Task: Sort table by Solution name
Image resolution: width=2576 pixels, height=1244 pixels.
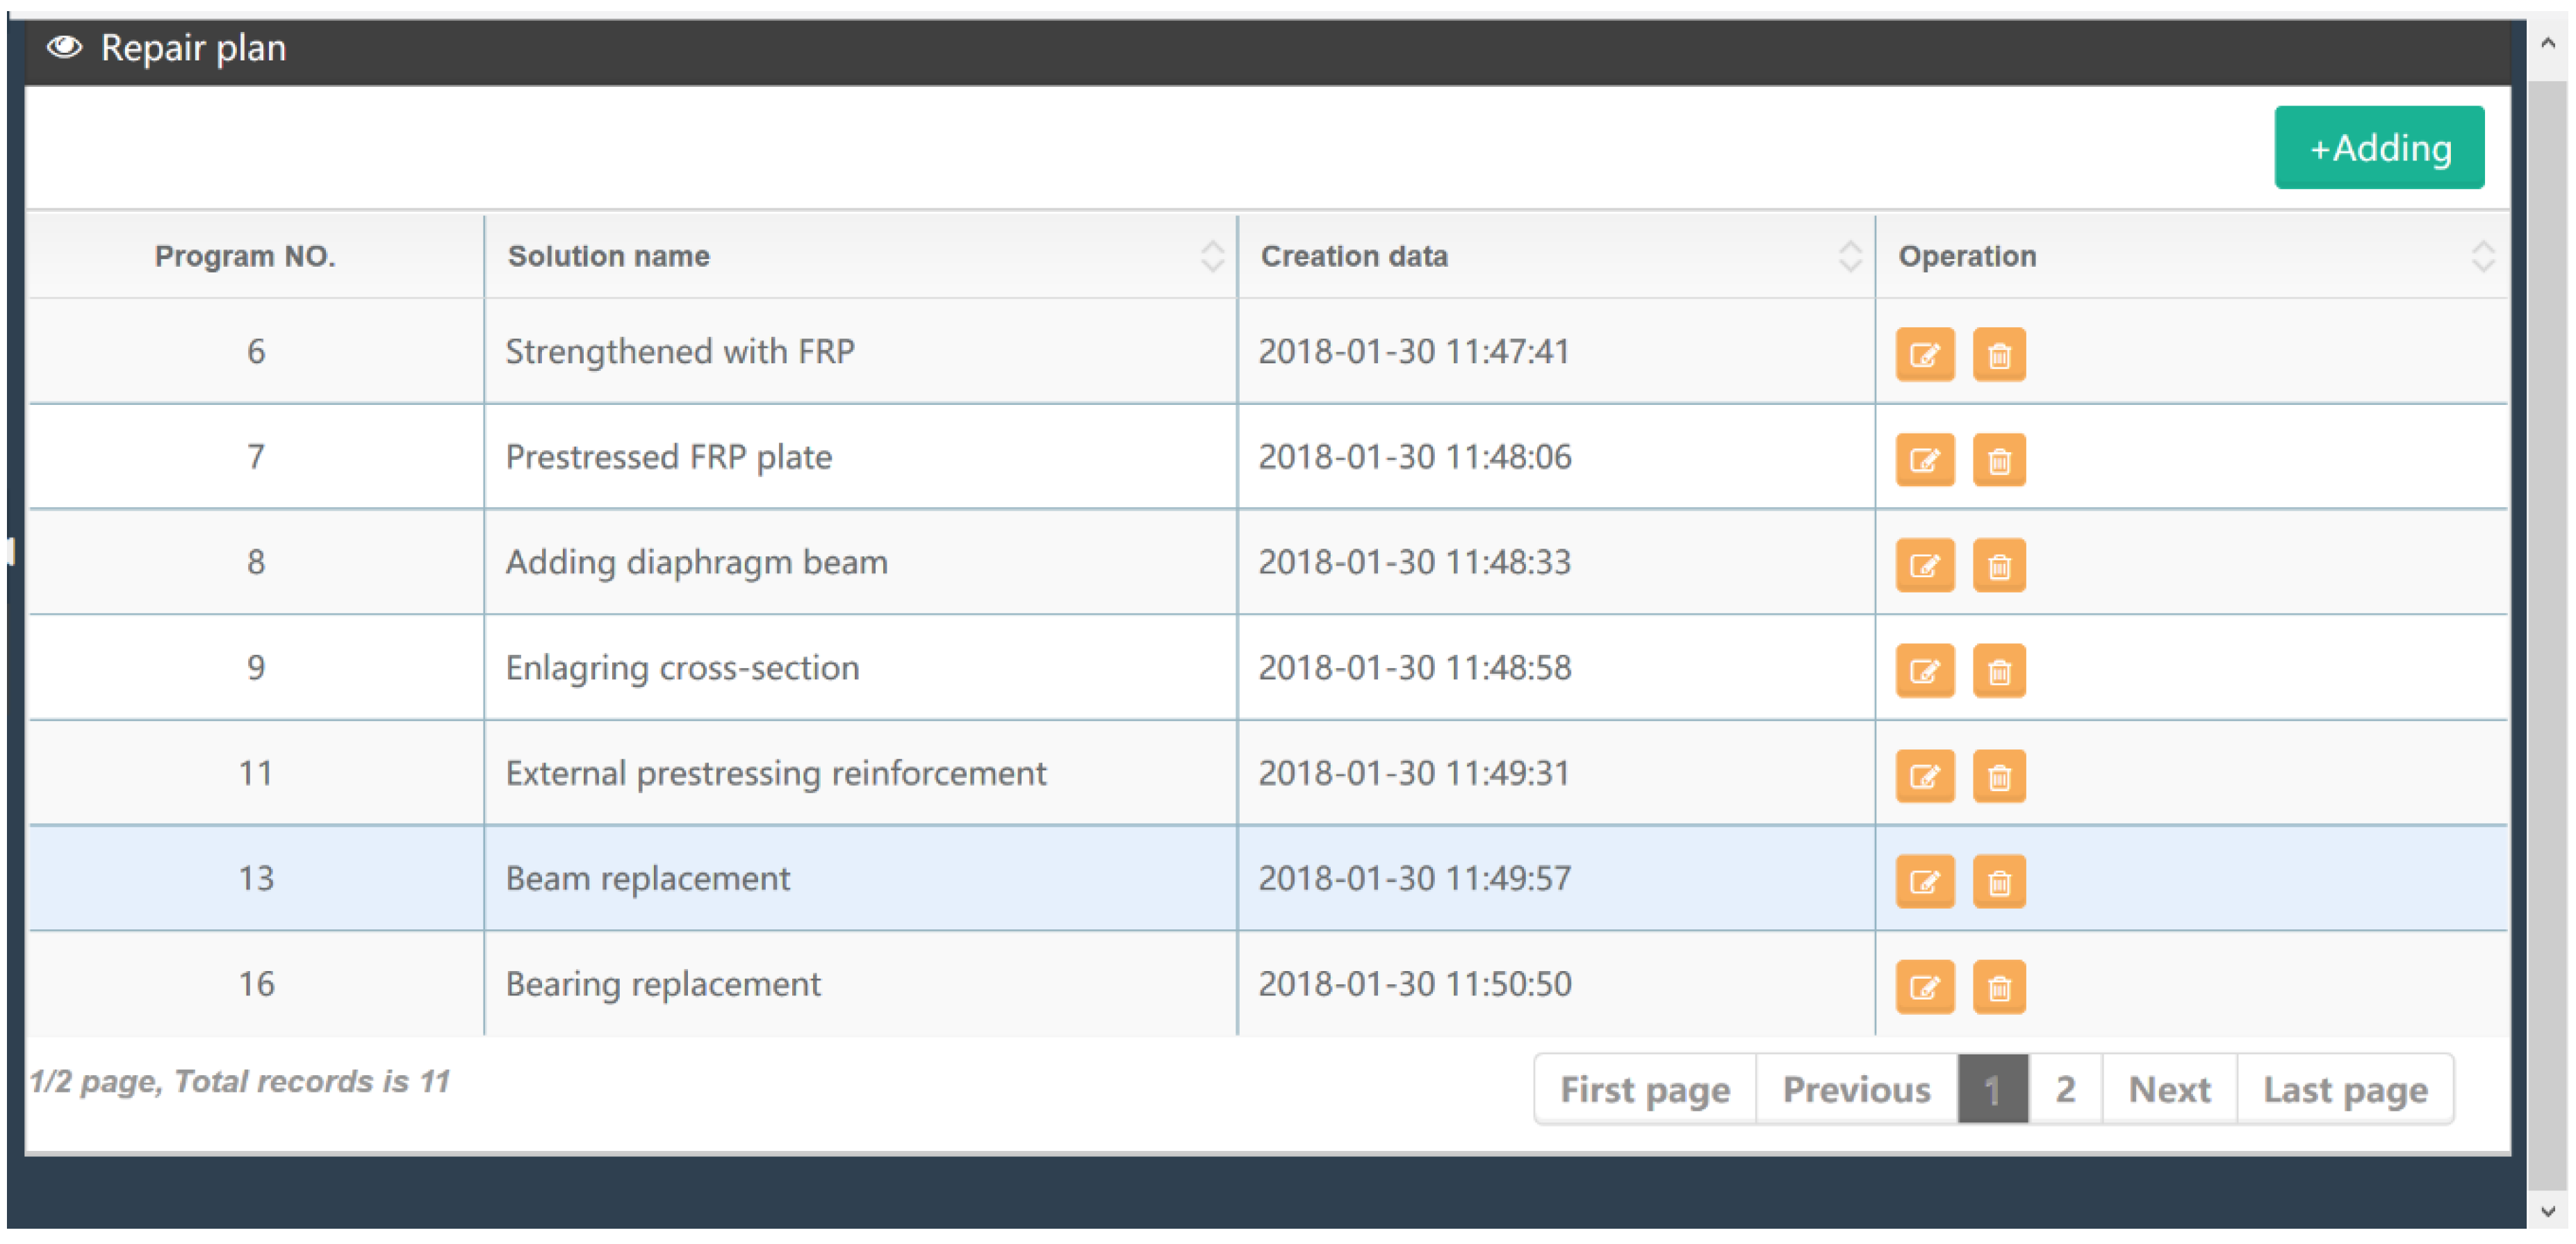Action: [x=1211, y=257]
